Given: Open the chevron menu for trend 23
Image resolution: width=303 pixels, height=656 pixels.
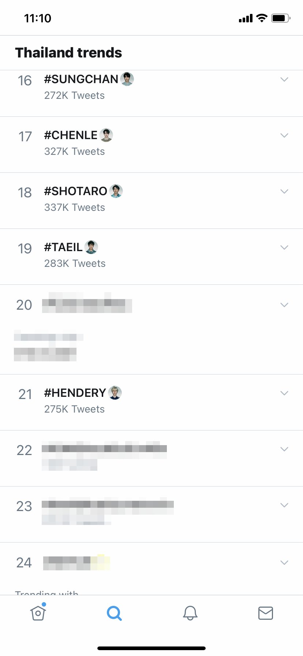Looking at the screenshot, I should pos(284,505).
